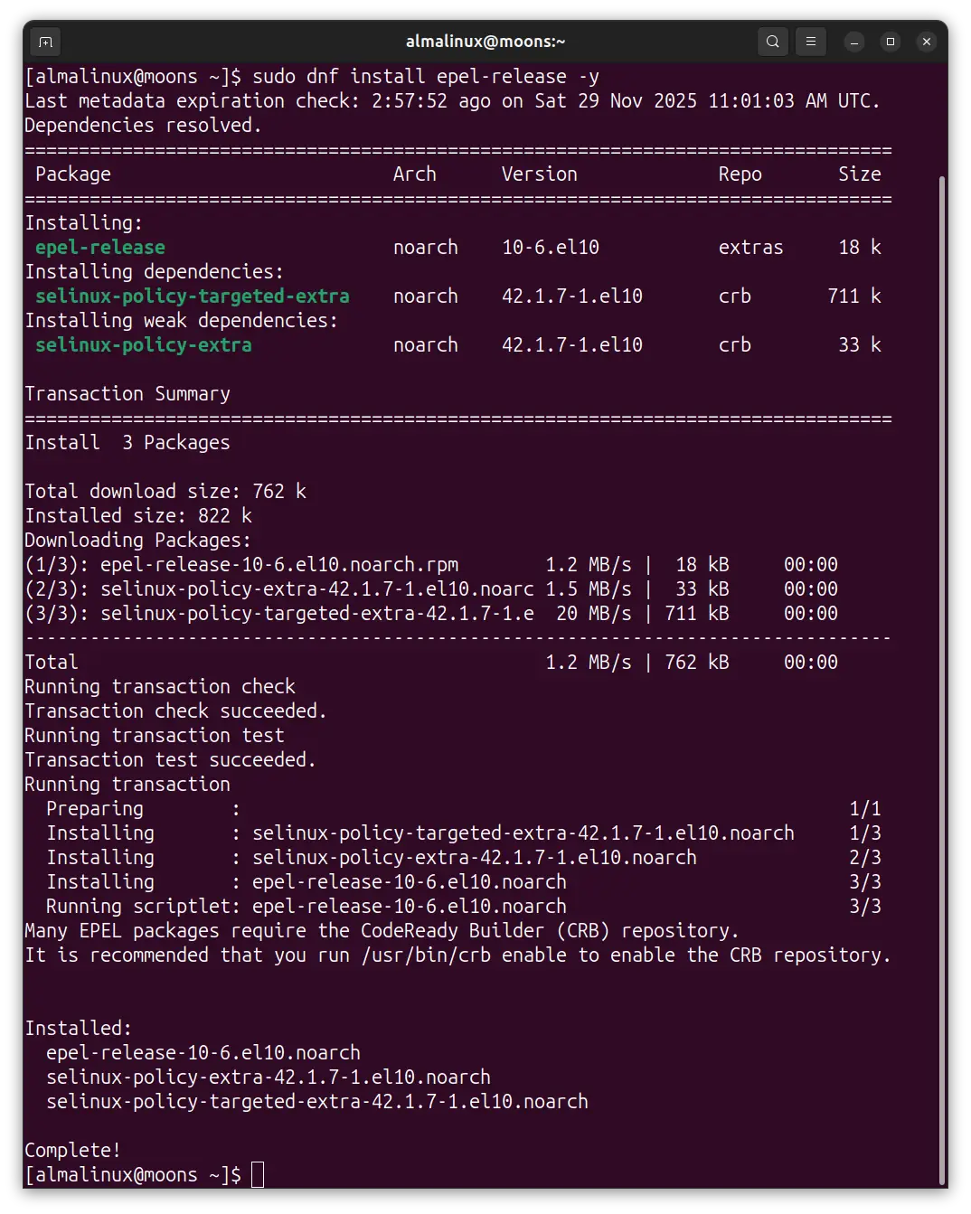Viewport: 971px width, 1214px height.
Task: Click the 'Total' download summary row
Action: [431, 663]
